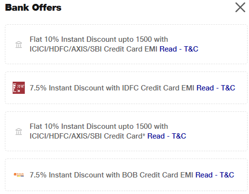The height and width of the screenshot is (194, 249).
Task: Close the Bank Offers dialog
Action: tap(240, 7)
